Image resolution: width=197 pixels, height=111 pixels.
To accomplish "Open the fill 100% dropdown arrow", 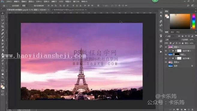I will coord(195,43).
